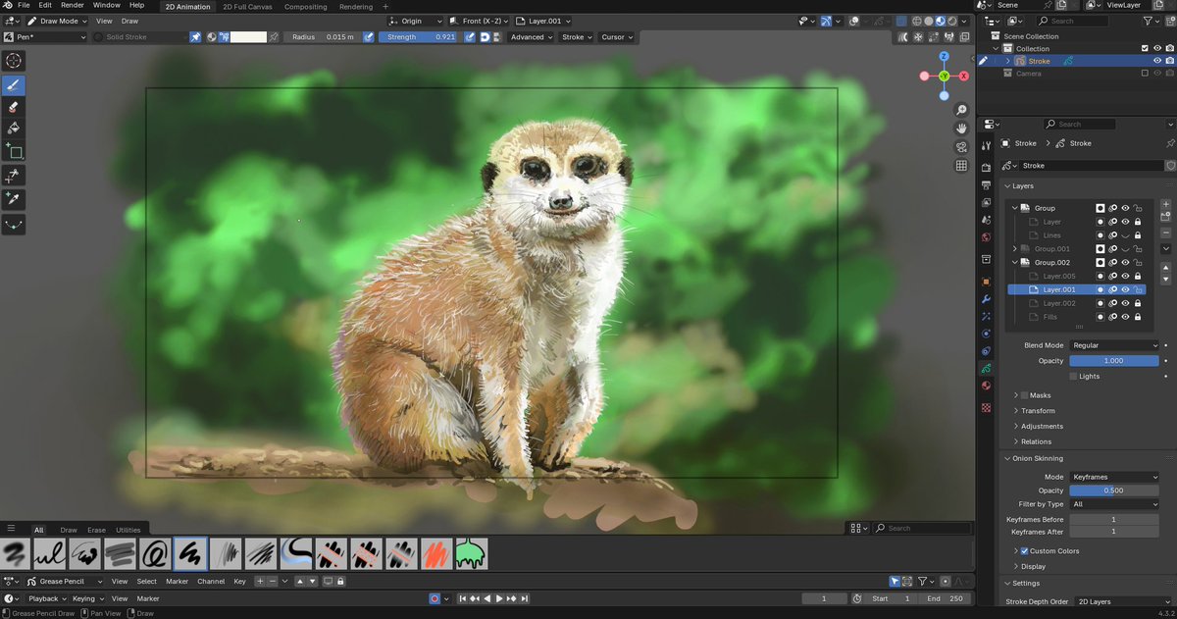Select the Eyedropper tool

[14, 199]
